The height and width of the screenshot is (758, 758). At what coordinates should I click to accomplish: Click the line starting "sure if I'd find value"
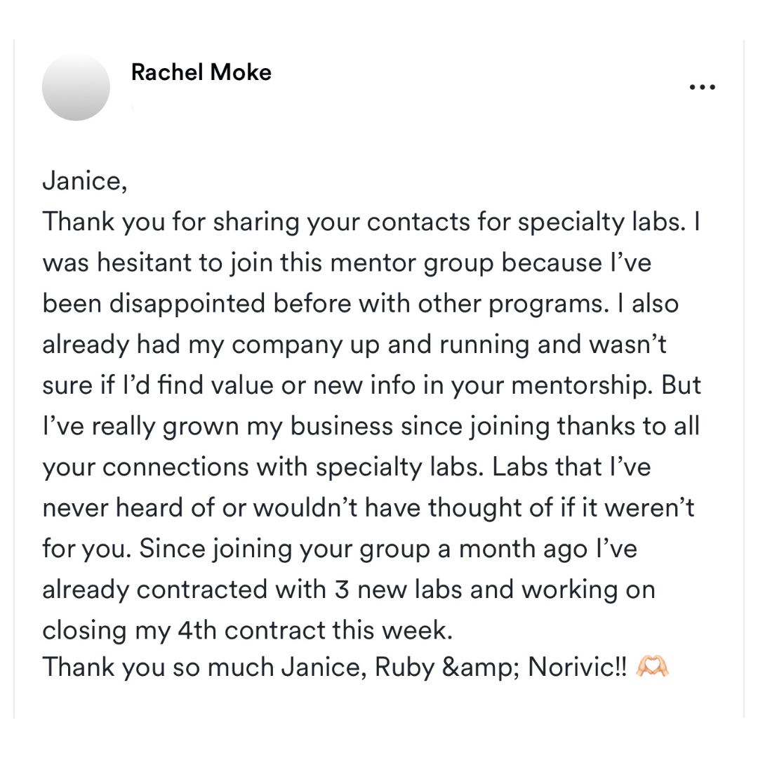(x=372, y=385)
